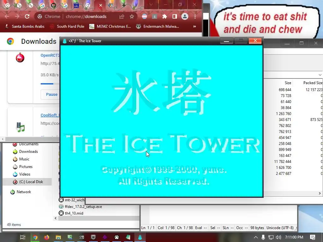Open 7-Zip from the taskbar
This screenshot has height=242, width=323.
pos(82,238)
